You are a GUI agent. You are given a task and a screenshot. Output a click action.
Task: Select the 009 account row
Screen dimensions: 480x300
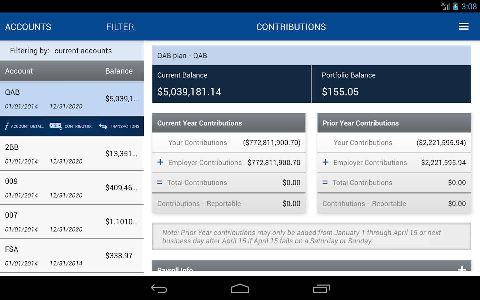(x=72, y=188)
